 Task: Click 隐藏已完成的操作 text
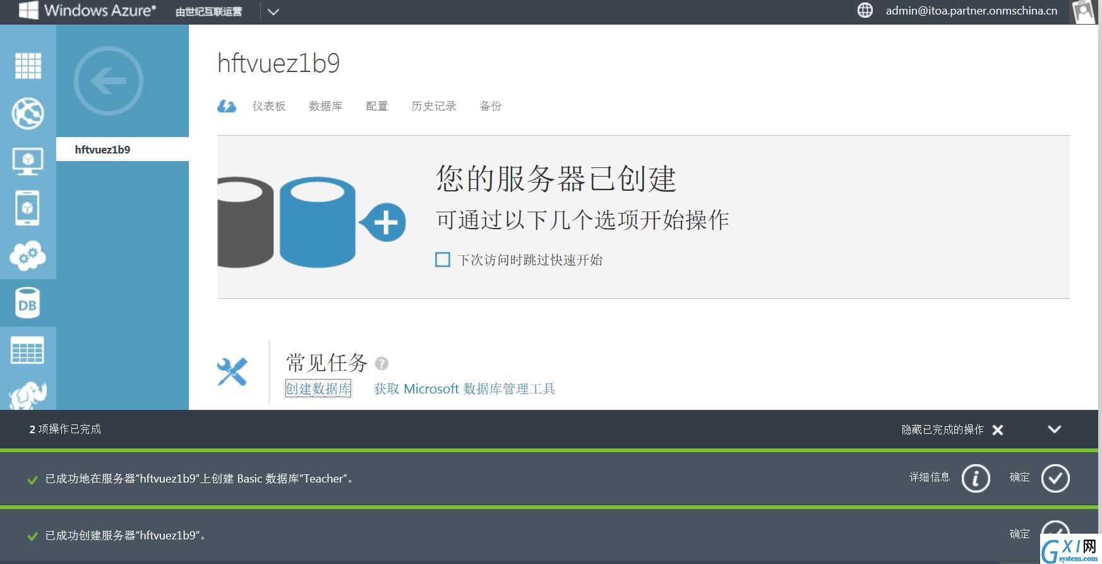click(x=942, y=429)
